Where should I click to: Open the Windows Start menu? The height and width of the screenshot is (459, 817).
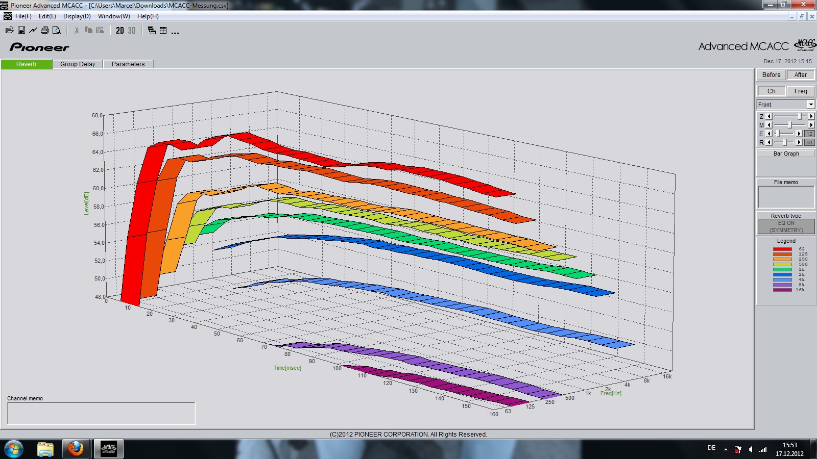click(x=14, y=449)
